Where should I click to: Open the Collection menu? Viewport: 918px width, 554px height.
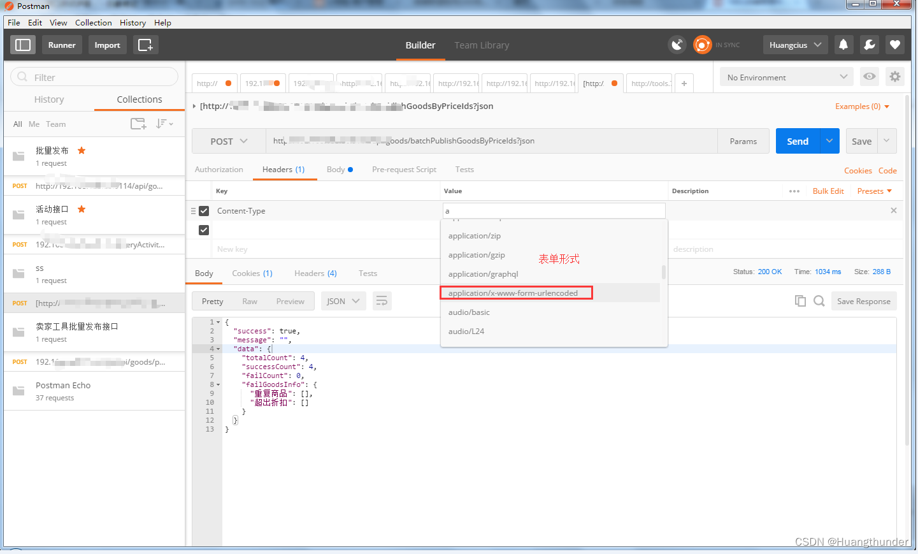point(93,22)
